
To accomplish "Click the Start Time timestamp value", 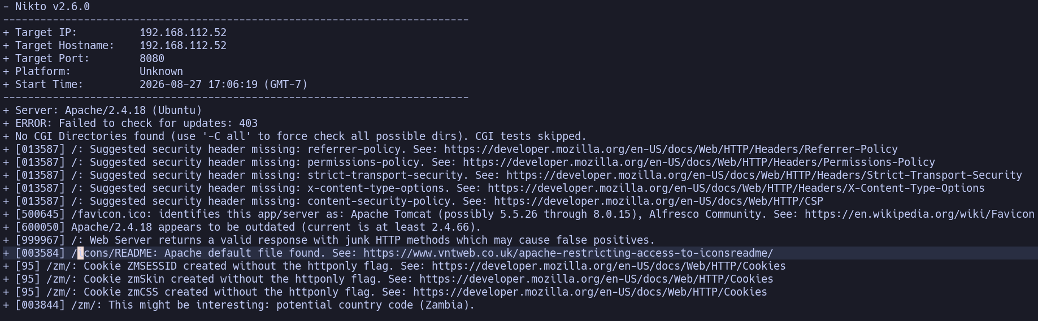I will click(x=224, y=85).
